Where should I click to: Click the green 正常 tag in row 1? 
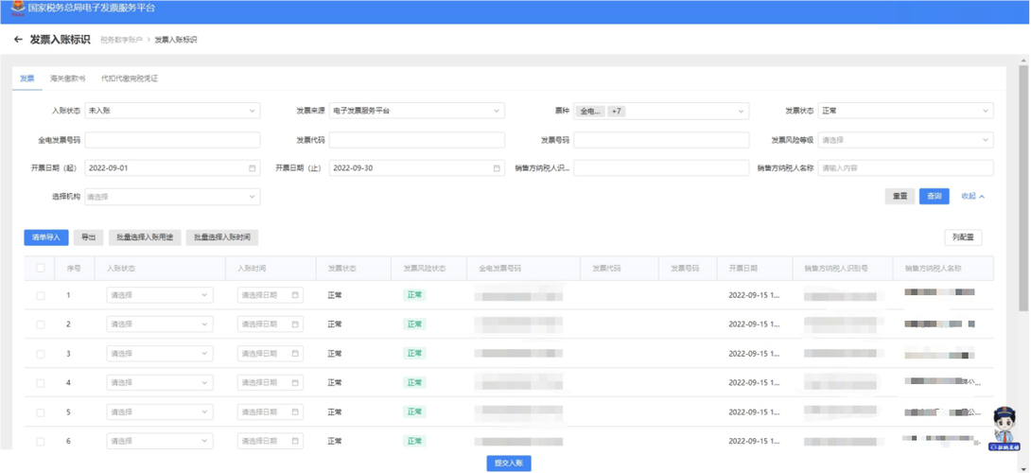point(414,295)
